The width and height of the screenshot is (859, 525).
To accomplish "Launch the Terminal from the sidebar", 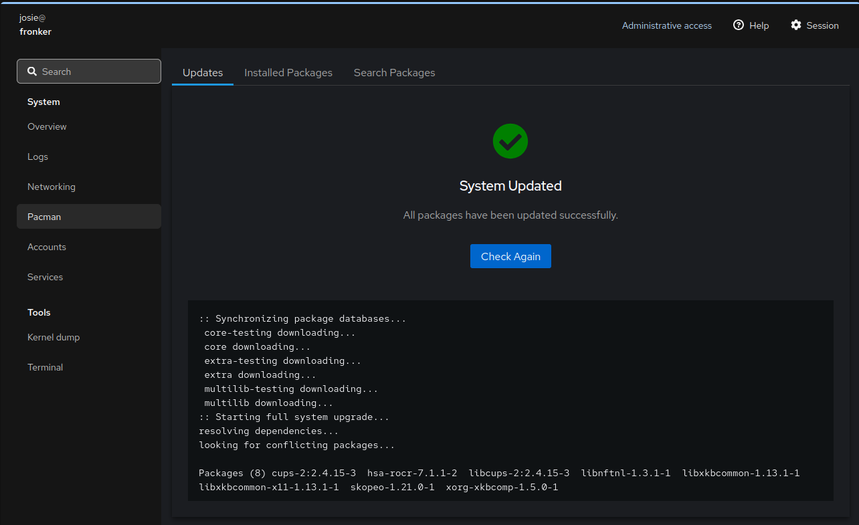I will pos(45,367).
